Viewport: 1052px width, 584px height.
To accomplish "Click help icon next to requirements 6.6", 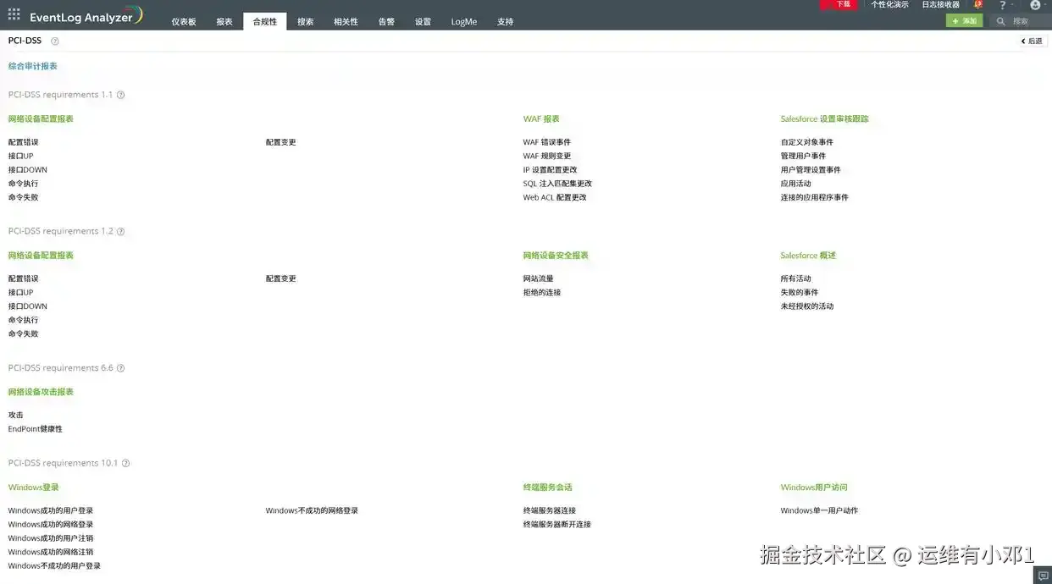I will tap(120, 368).
